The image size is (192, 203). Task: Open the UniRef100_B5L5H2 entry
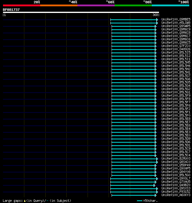tap(176, 69)
